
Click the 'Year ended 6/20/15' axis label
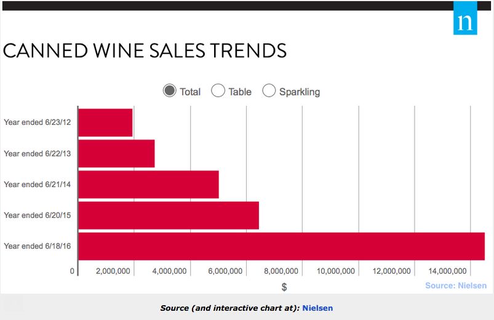(38, 215)
